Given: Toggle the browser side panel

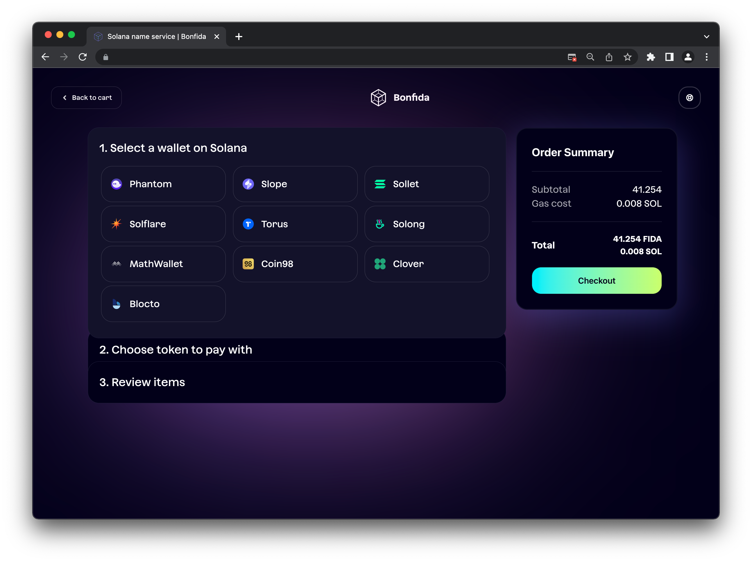Looking at the screenshot, I should click(x=669, y=57).
